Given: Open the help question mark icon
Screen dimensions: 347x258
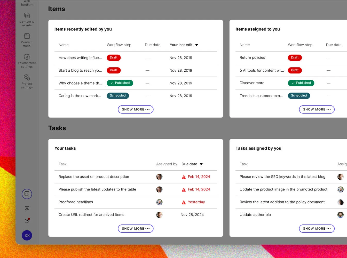Looking at the screenshot, I should click(27, 221).
